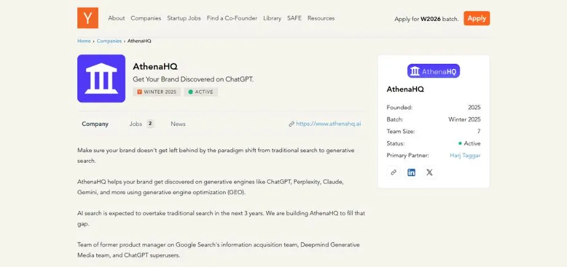Open the Library menu
Viewport: 567px width, 267px height.
point(272,18)
